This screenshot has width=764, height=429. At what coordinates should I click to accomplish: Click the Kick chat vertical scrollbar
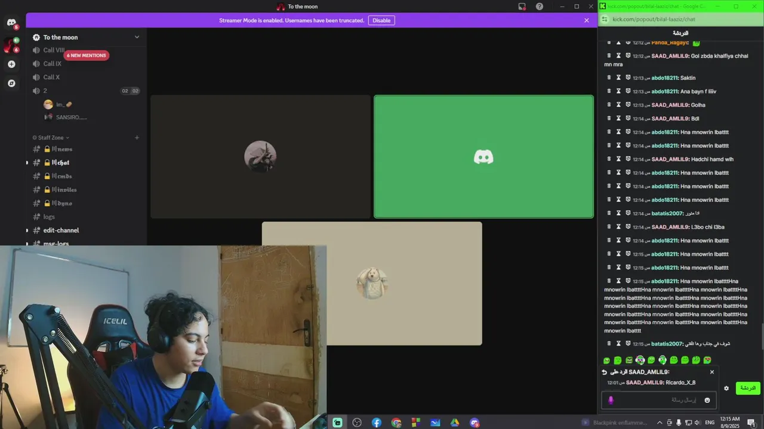[762, 337]
